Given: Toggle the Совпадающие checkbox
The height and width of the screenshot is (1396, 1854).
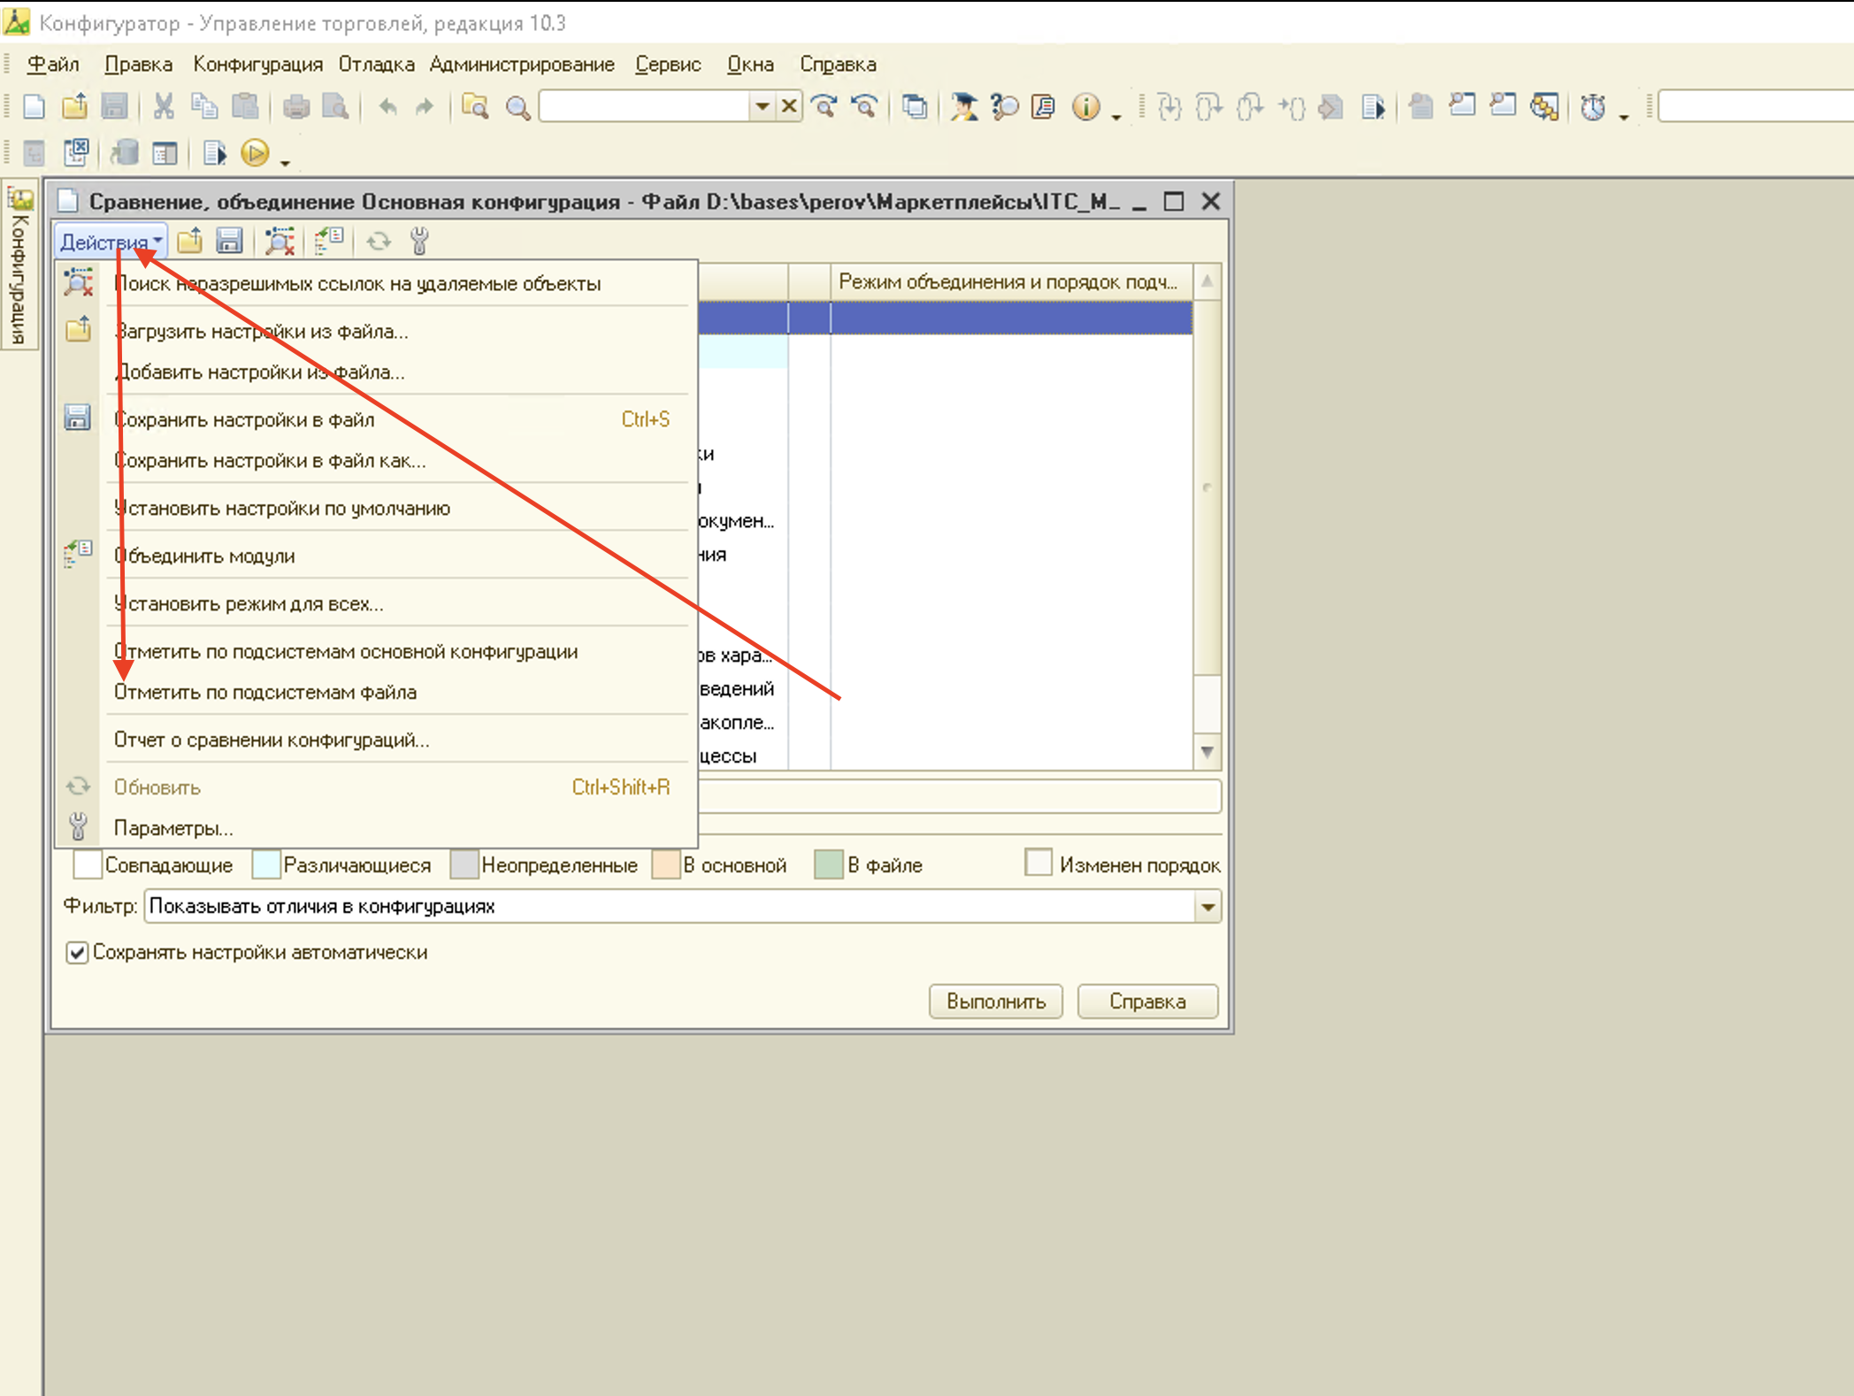Looking at the screenshot, I should (x=87, y=864).
